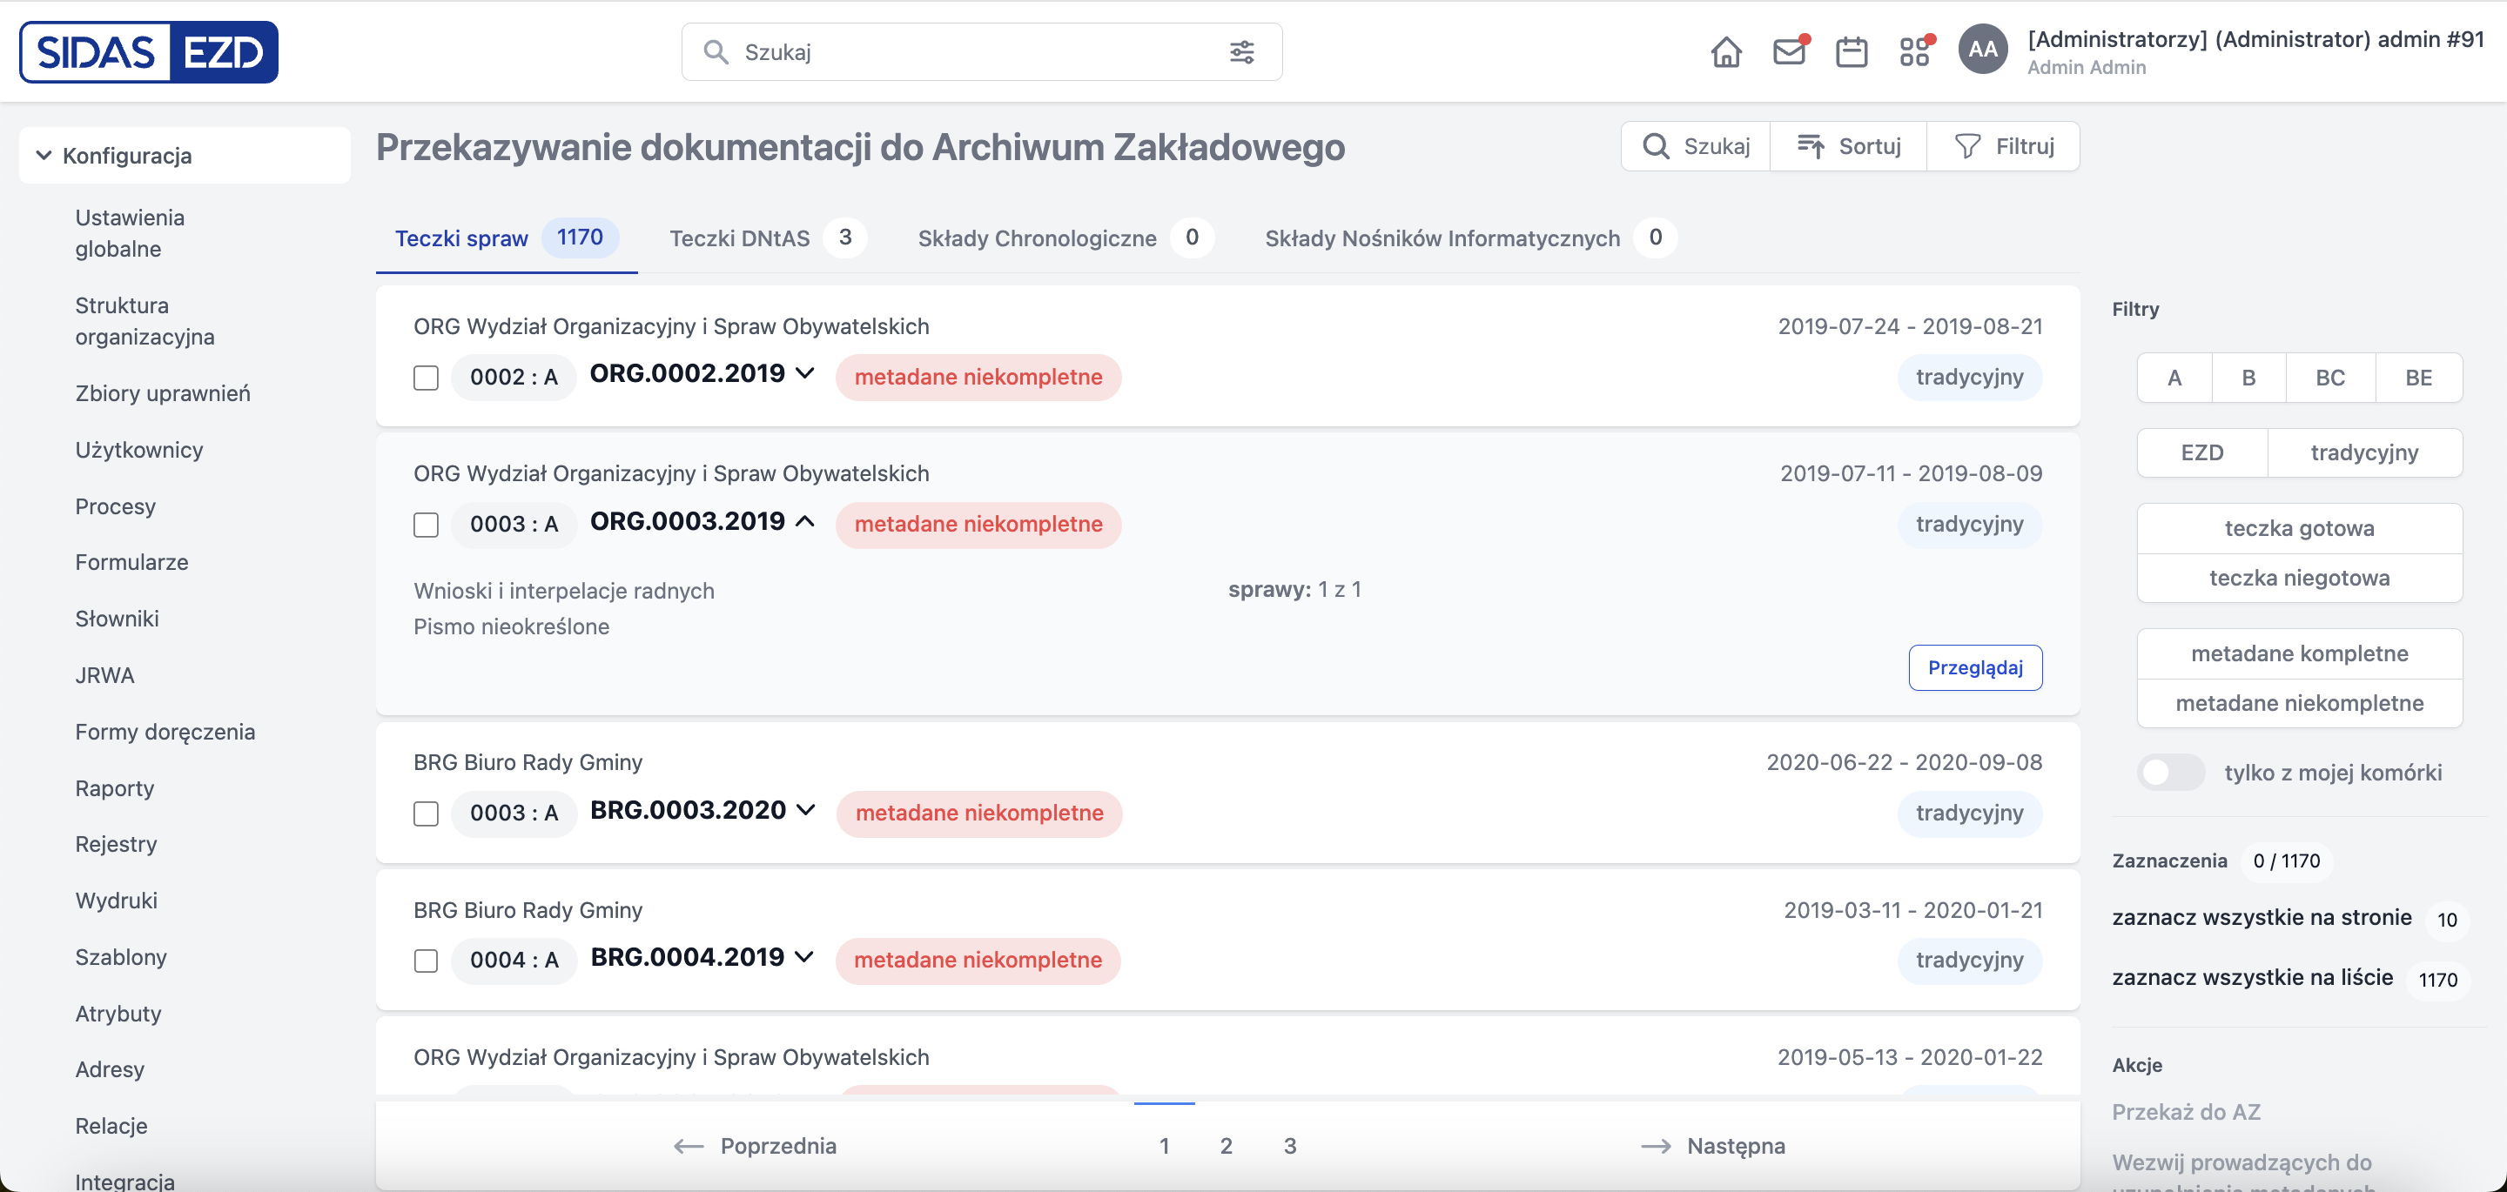Click the Szukaj button above the list
This screenshot has height=1192, width=2507.
pos(1696,146)
